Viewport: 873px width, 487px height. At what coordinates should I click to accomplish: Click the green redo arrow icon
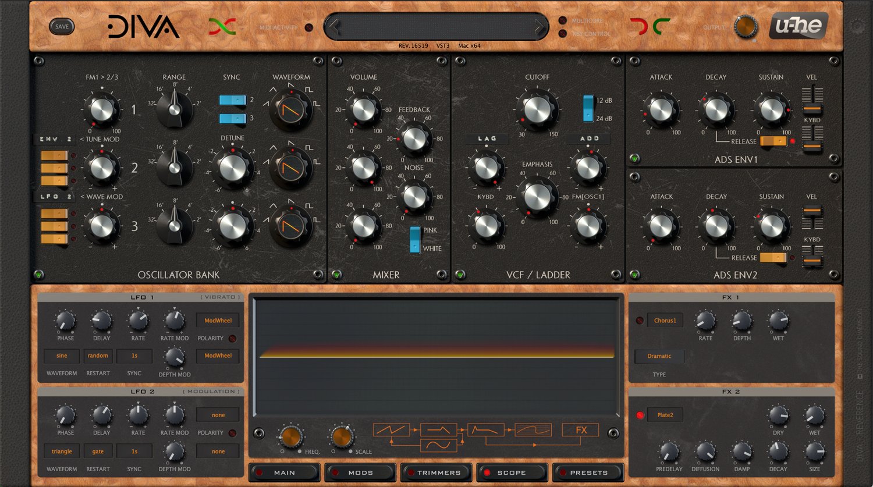click(661, 26)
